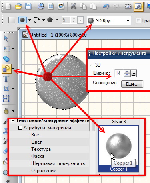Viewport: 150px width, 183px height.
Task: Click the 'Silver 8' preset label
Action: tap(119, 122)
